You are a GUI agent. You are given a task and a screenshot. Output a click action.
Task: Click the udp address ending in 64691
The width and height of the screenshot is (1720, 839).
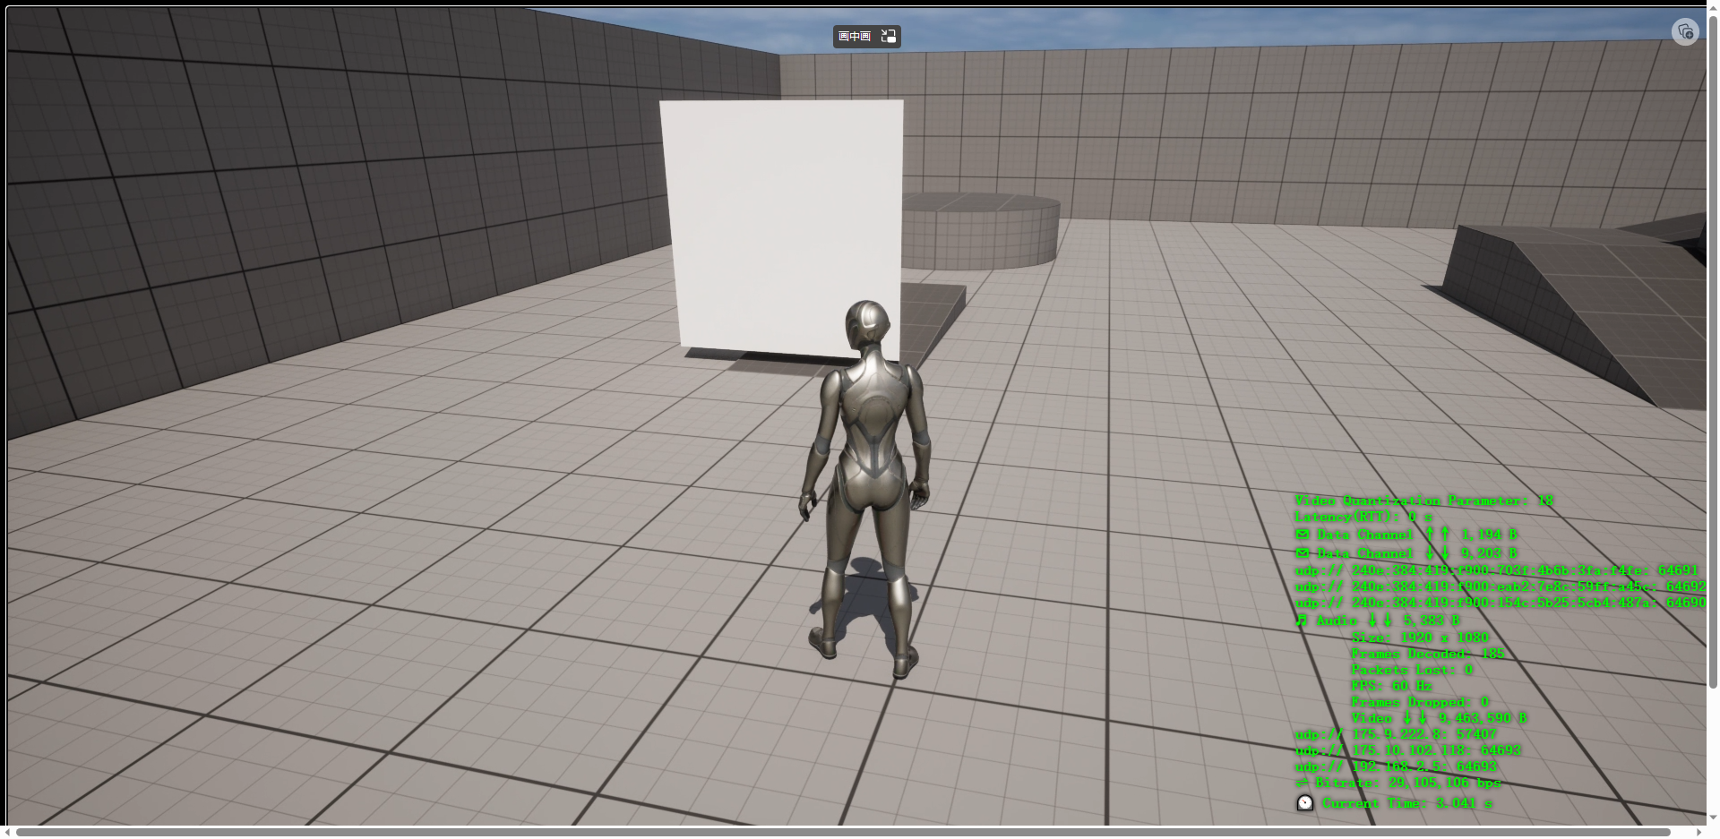coord(1497,570)
